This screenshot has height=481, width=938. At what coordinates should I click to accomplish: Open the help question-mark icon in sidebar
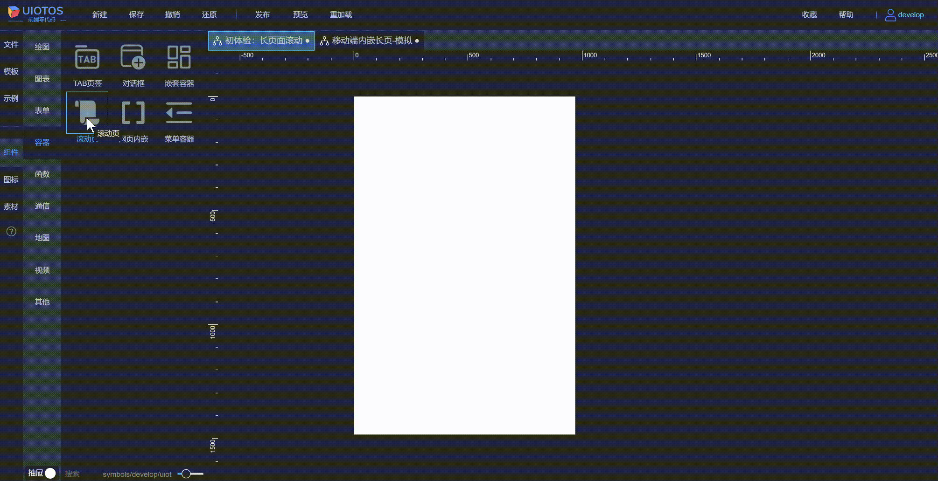pos(11,231)
